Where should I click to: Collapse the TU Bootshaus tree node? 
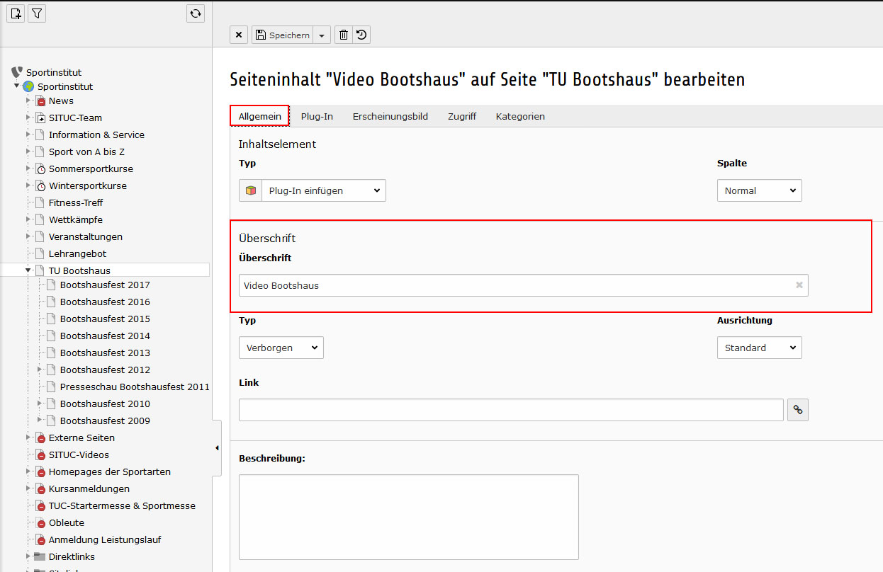click(x=29, y=270)
